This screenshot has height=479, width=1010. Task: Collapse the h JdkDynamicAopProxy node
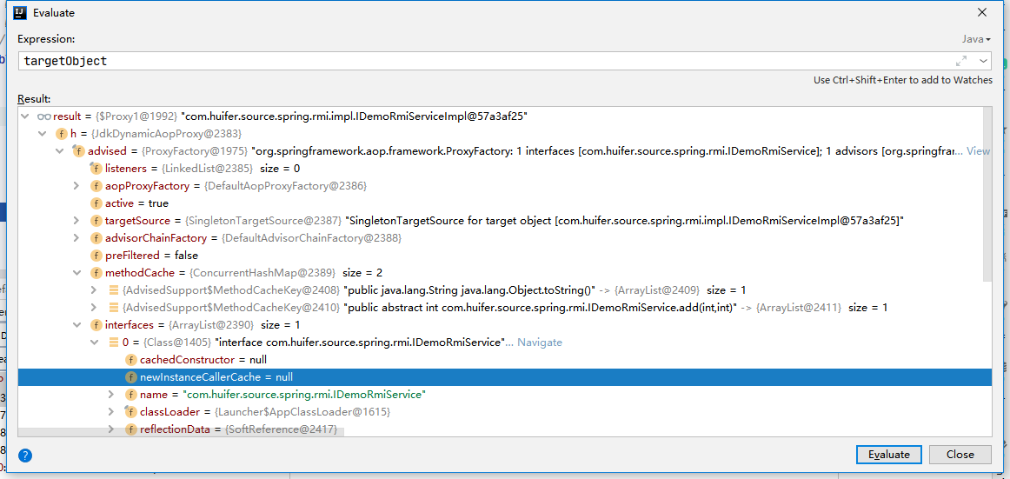[x=43, y=134]
